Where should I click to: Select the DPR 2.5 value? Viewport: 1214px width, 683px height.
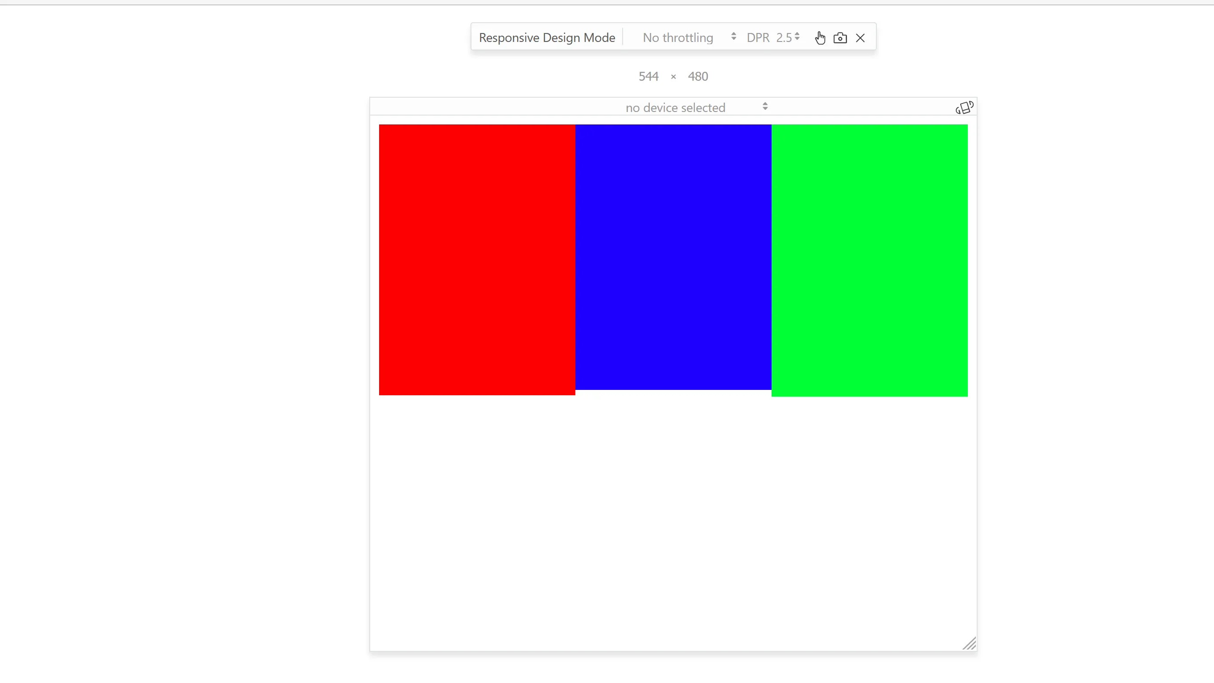coord(784,38)
